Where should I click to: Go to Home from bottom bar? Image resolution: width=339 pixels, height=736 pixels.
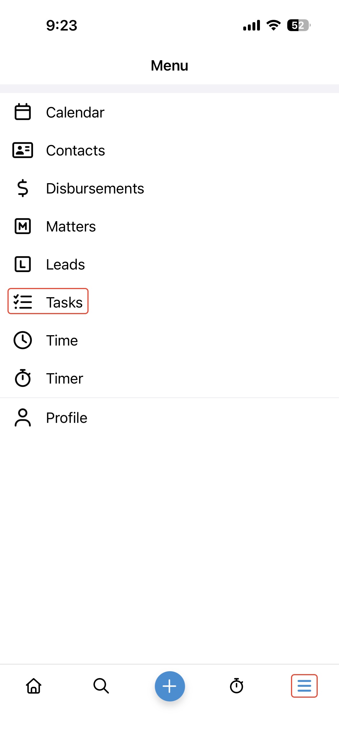click(34, 686)
